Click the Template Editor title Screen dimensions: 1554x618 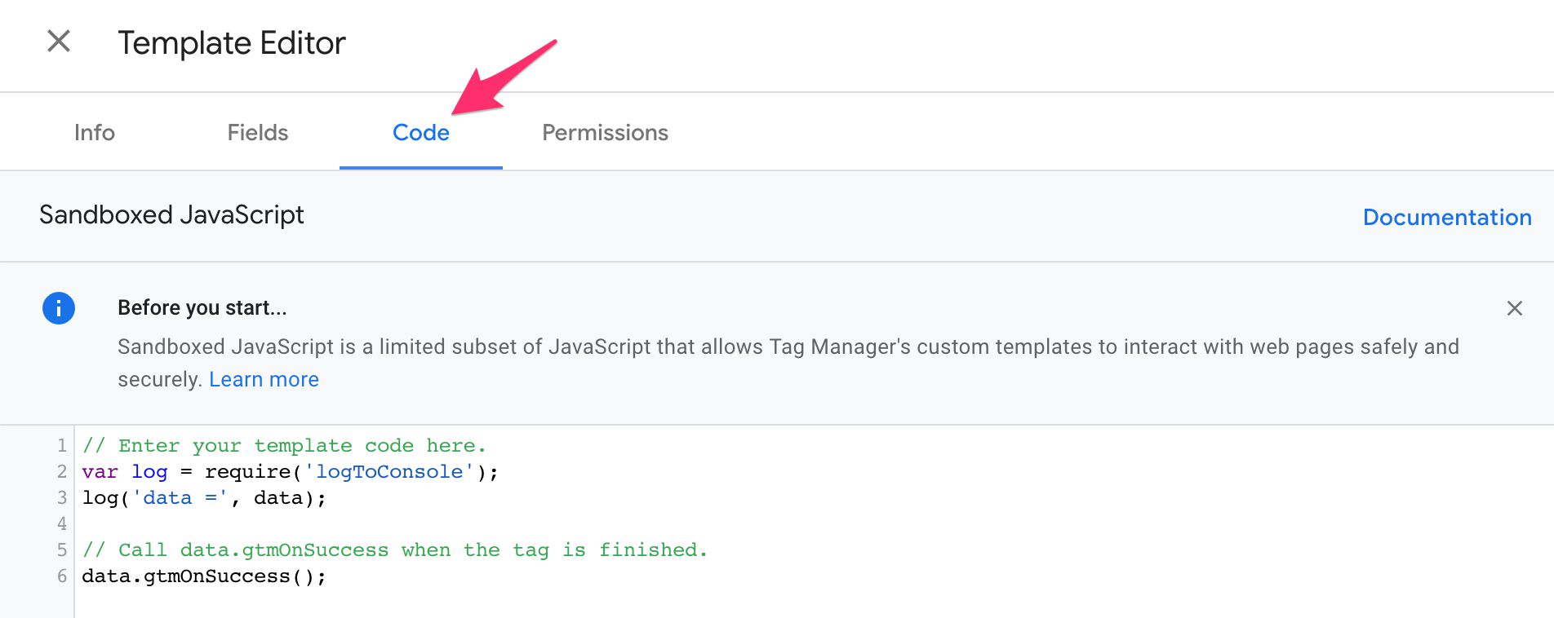pos(232,43)
